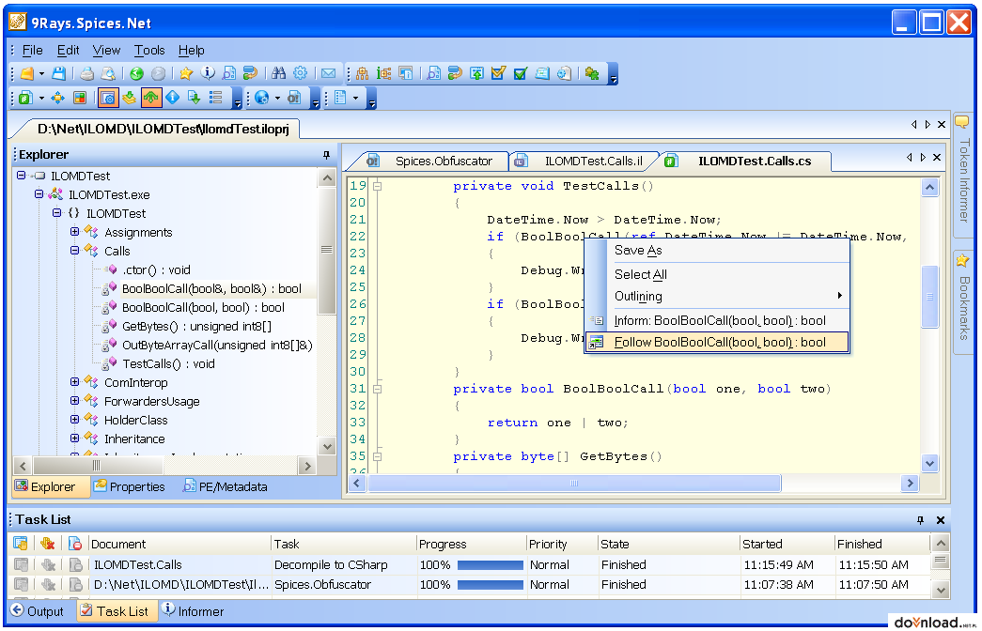Viewport: 982px width, 631px height.
Task: Switch to the Properties tab
Action: click(130, 486)
